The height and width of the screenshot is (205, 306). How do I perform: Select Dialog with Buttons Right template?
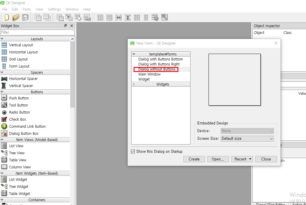click(159, 64)
